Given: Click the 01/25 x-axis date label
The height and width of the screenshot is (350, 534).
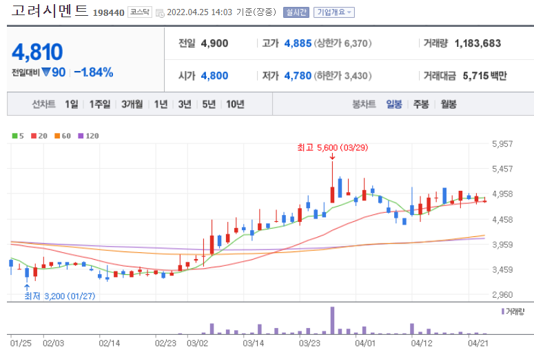Looking at the screenshot, I should tap(21, 343).
